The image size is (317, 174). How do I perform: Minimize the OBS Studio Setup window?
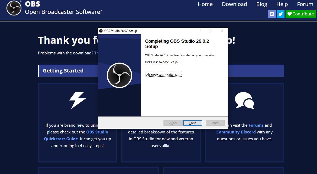click(x=198, y=31)
